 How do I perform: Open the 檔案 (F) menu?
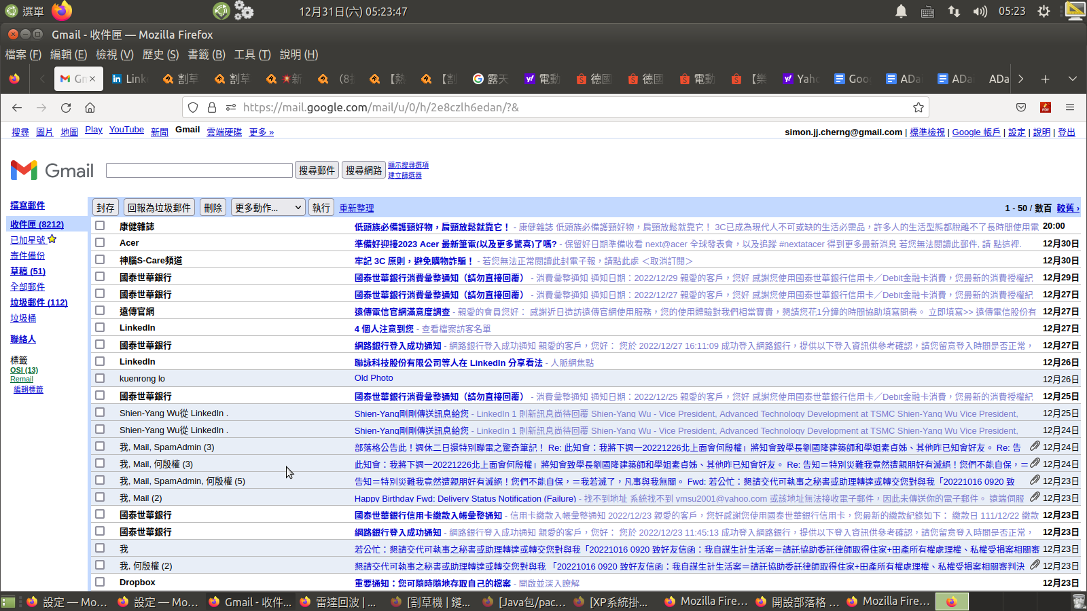(x=23, y=54)
